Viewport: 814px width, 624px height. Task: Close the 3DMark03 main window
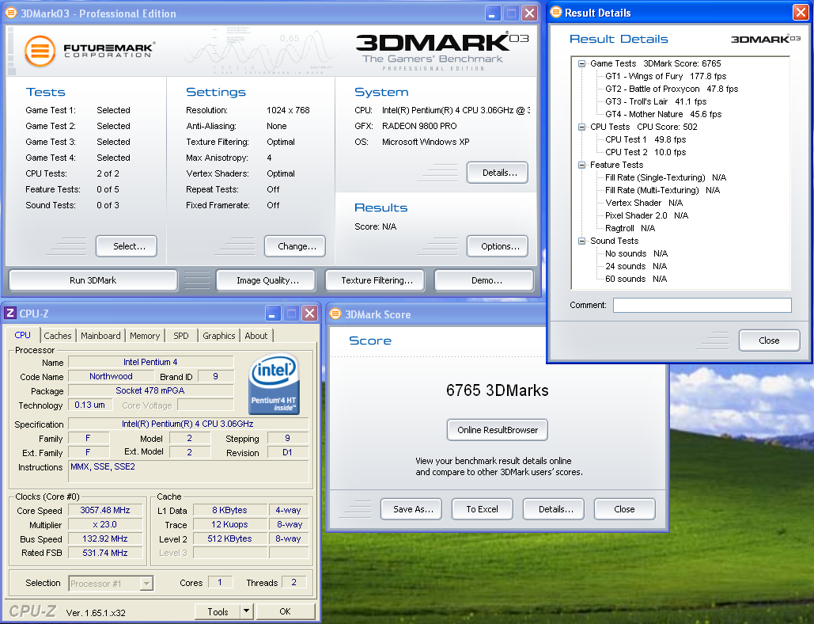[x=529, y=13]
